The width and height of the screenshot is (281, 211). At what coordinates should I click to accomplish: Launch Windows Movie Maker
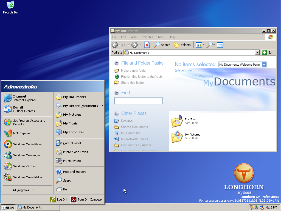[x=28, y=177]
